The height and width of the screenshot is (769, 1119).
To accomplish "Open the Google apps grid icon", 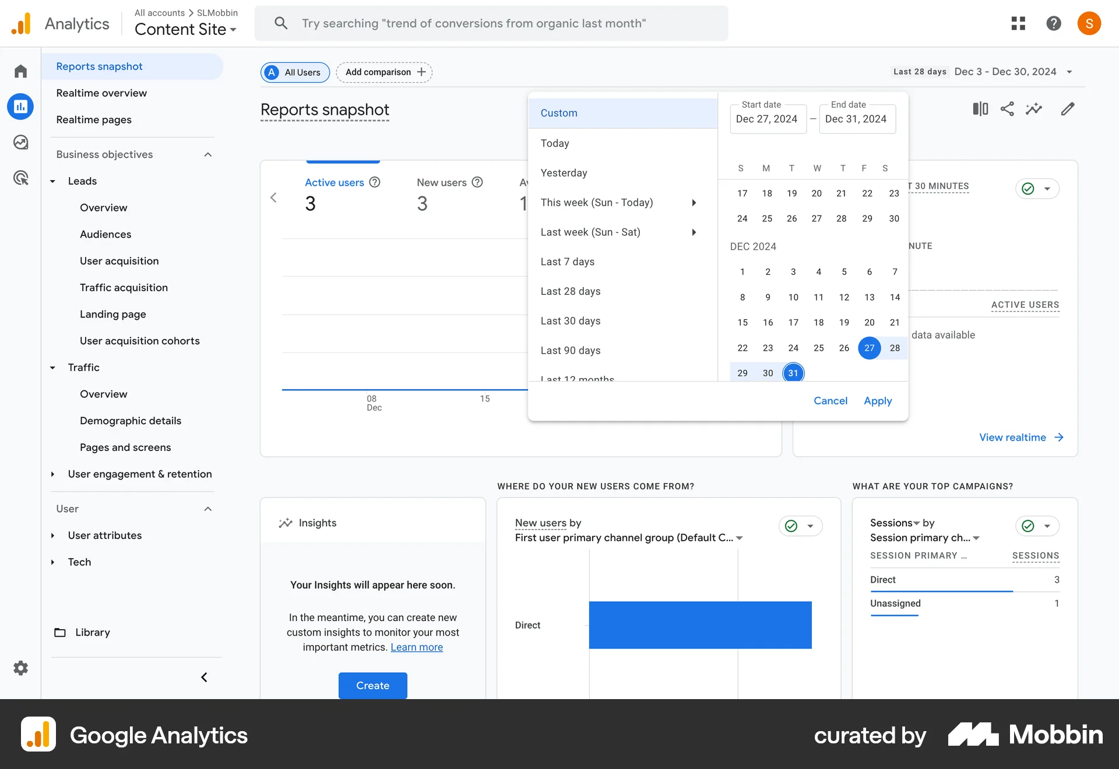I will click(x=1018, y=23).
